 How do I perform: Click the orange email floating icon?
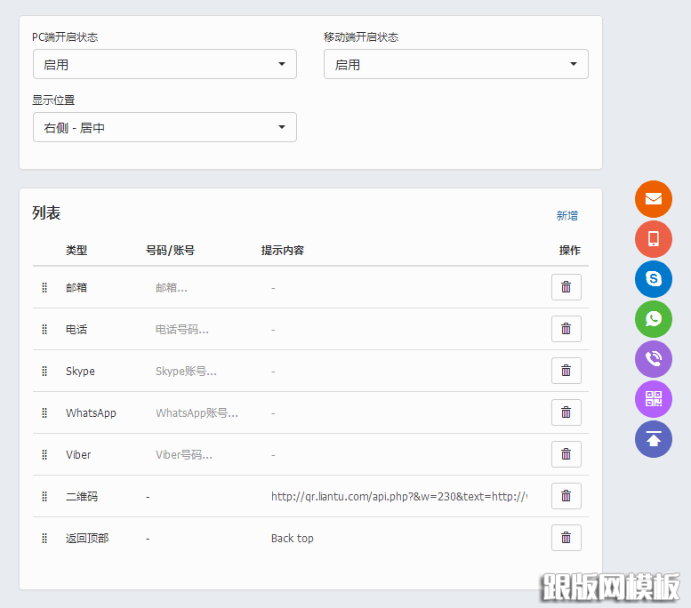click(x=654, y=199)
